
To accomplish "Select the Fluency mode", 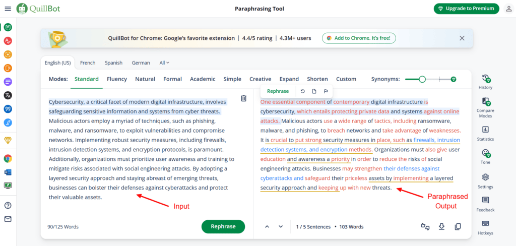I will (117, 79).
